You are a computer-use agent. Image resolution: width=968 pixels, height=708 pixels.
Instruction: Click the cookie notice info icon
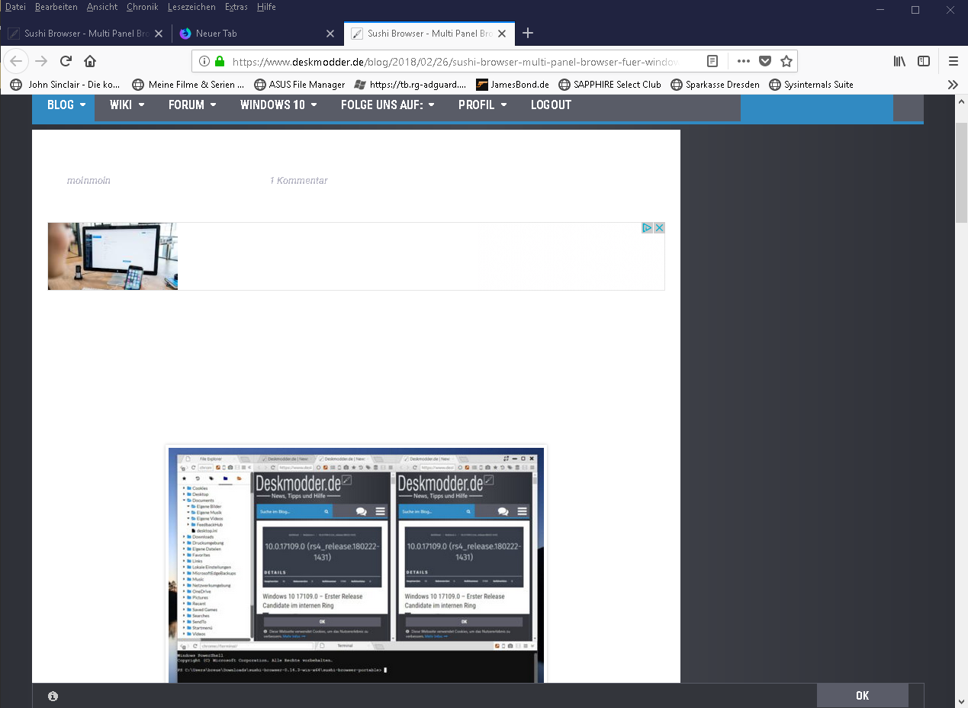(x=53, y=696)
